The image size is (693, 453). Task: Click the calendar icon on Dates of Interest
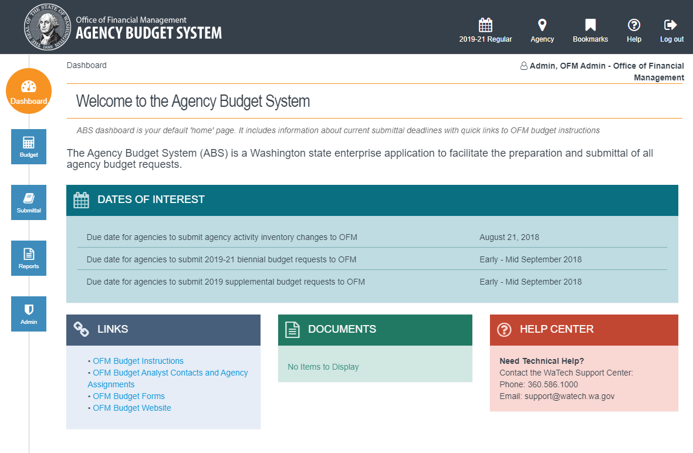(x=82, y=200)
